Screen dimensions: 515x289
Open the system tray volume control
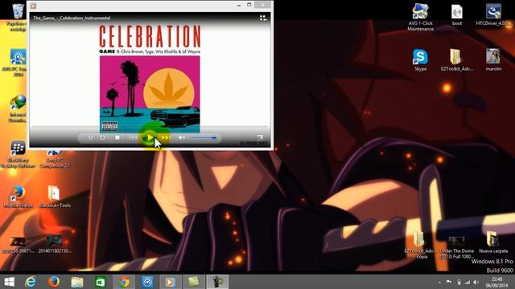coord(476,282)
